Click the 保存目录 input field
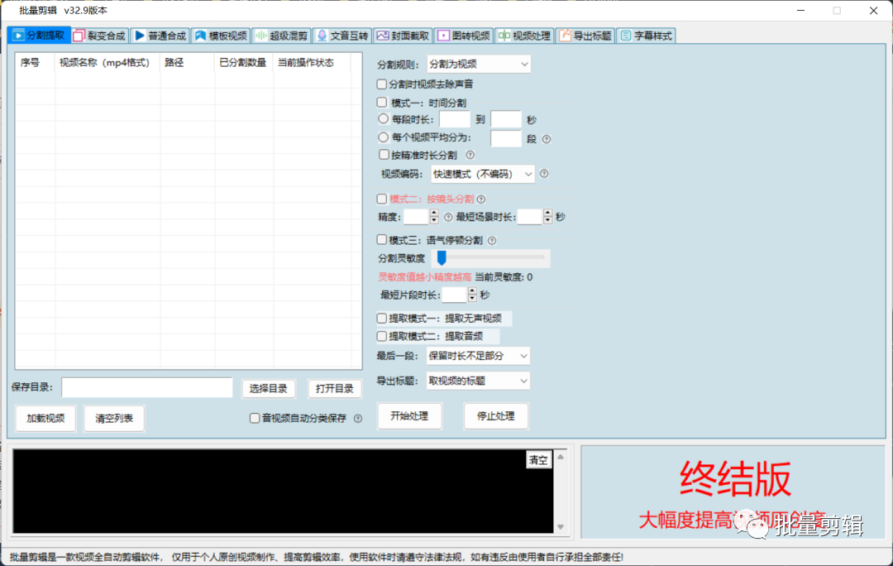 click(147, 387)
